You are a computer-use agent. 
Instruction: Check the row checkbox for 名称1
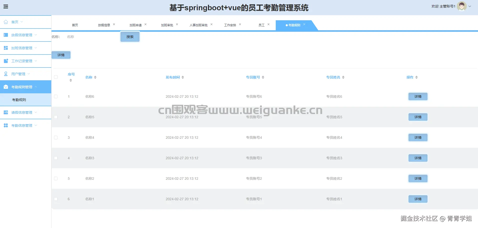pos(56,199)
